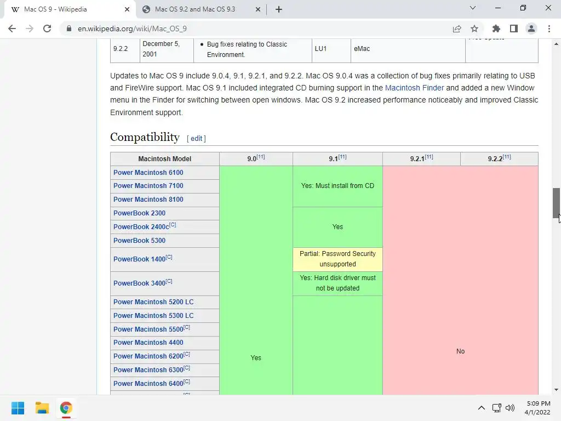
Task: Open a new browser tab
Action: (279, 9)
